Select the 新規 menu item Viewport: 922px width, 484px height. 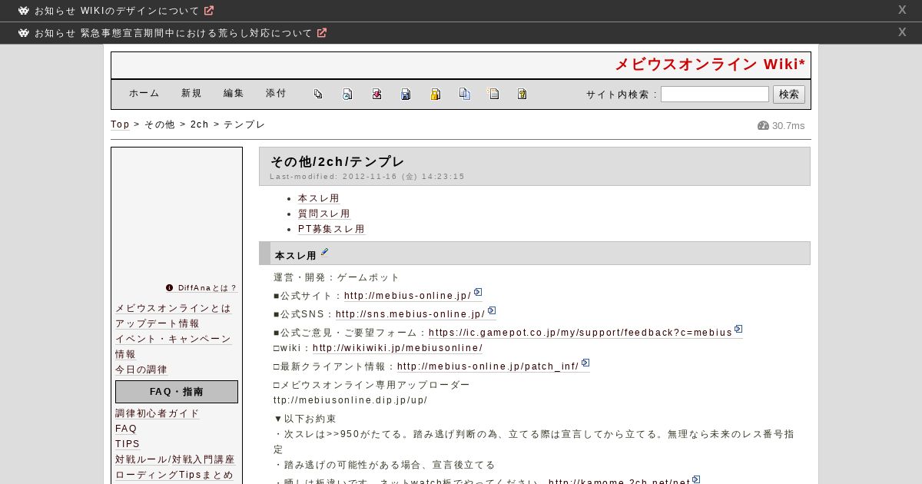click(x=191, y=93)
